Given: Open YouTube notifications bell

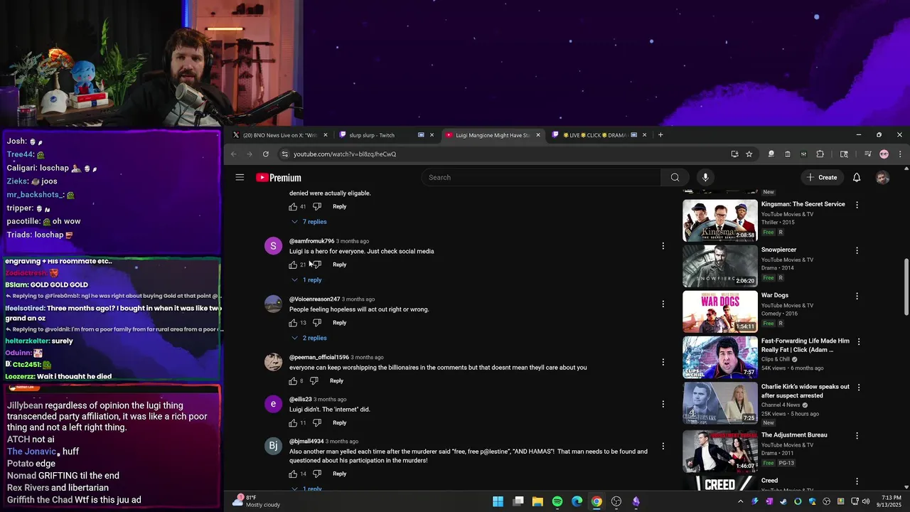Looking at the screenshot, I should (x=857, y=177).
